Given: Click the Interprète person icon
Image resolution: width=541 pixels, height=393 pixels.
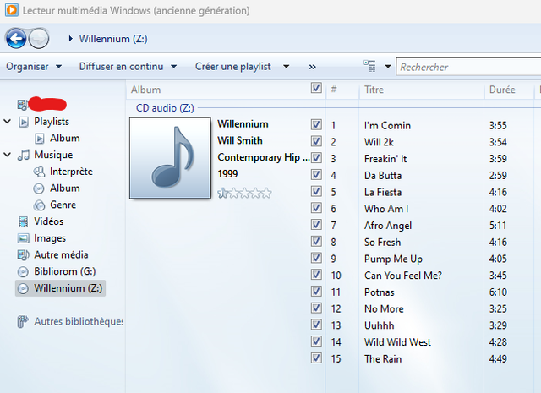Looking at the screenshot, I should pos(40,172).
